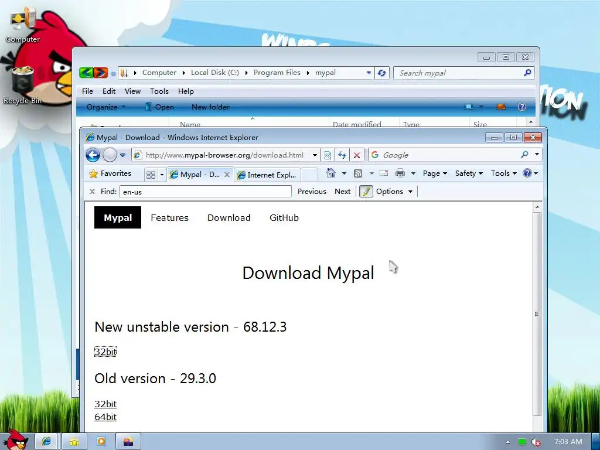This screenshot has width=600, height=450.
Task: Open Page menu dropdown
Action: pos(435,173)
